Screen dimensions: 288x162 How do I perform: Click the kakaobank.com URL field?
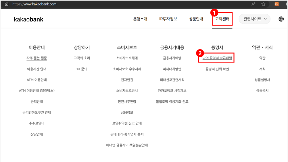(x=34, y=4)
